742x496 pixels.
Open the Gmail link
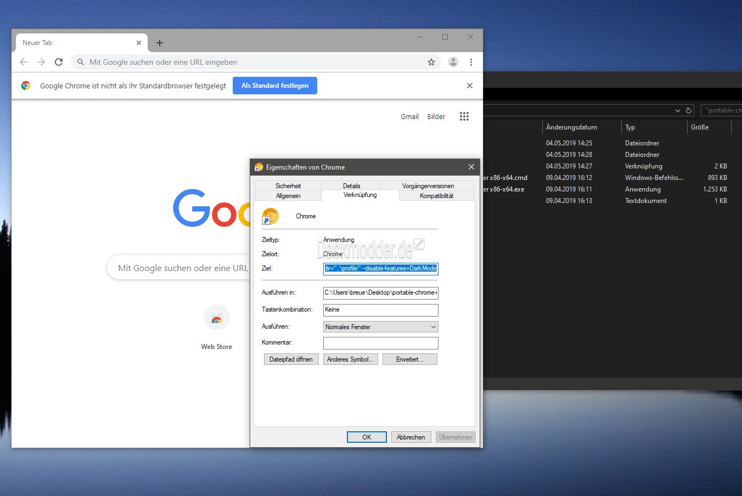pos(409,116)
